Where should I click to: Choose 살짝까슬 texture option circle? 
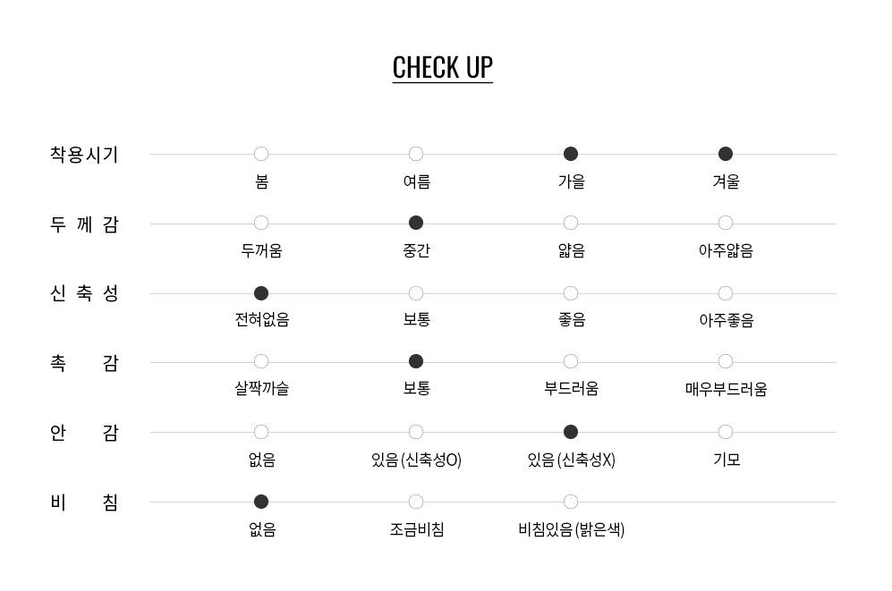coord(261,361)
